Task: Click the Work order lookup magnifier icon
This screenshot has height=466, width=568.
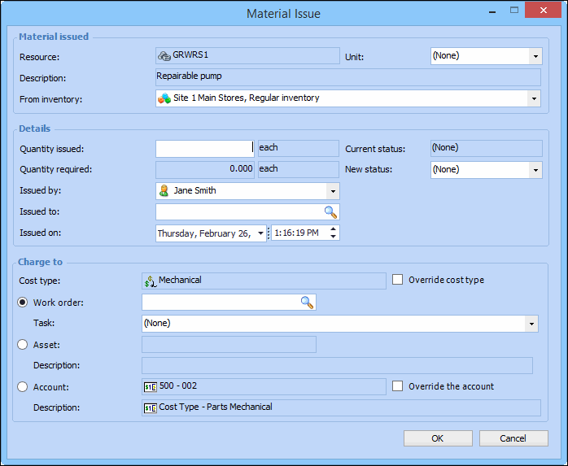Action: tap(307, 303)
